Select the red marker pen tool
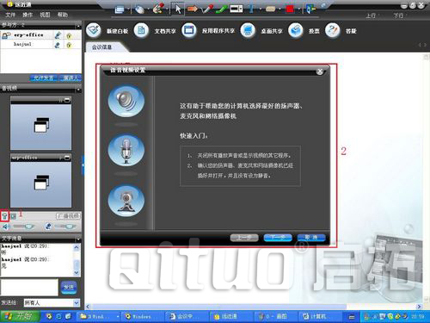This screenshot has height=323, width=430. click(207, 9)
